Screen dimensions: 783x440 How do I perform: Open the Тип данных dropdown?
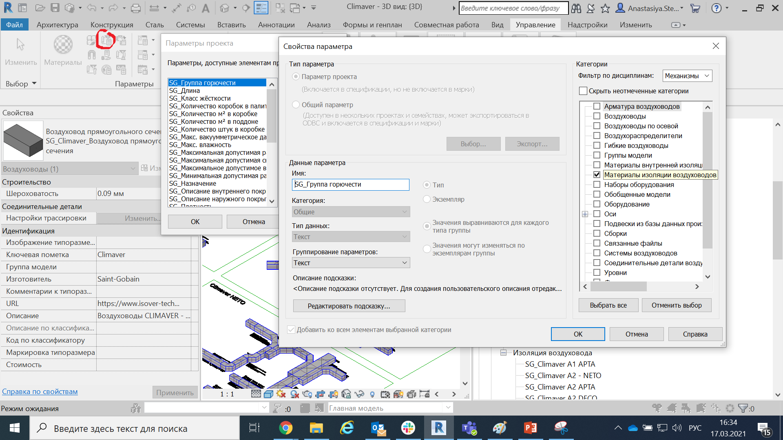(x=351, y=237)
